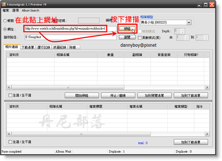Click the 檔案類型 column header

click(x=181, y=106)
